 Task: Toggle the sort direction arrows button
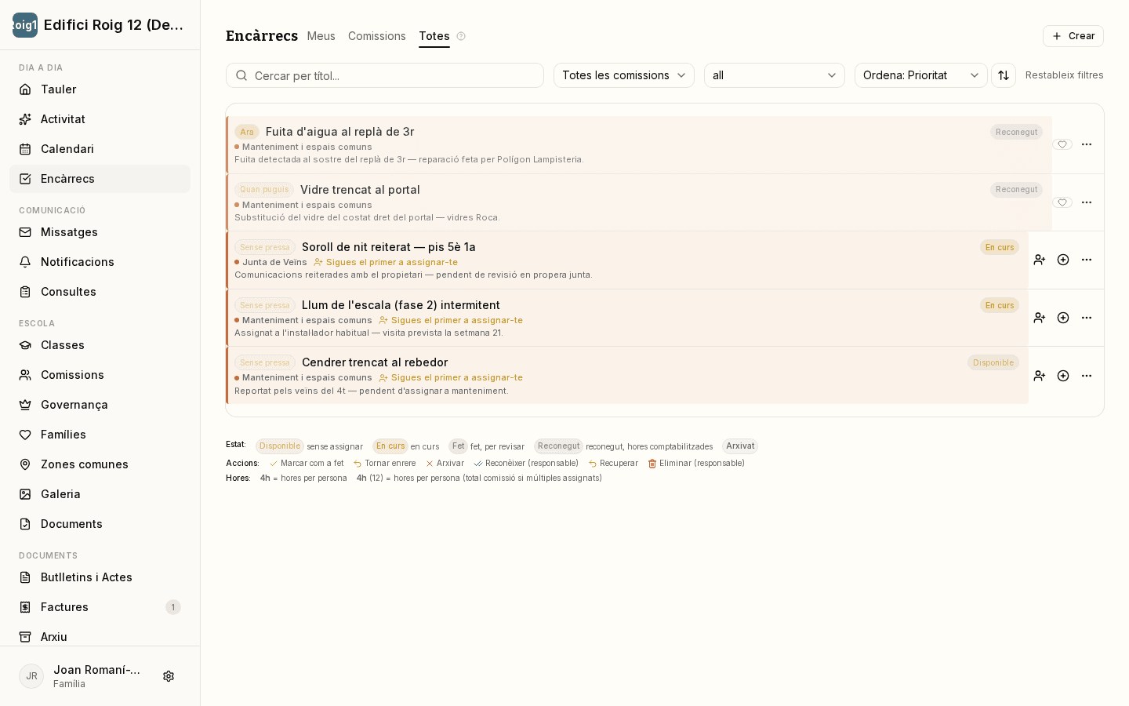[x=1004, y=75]
